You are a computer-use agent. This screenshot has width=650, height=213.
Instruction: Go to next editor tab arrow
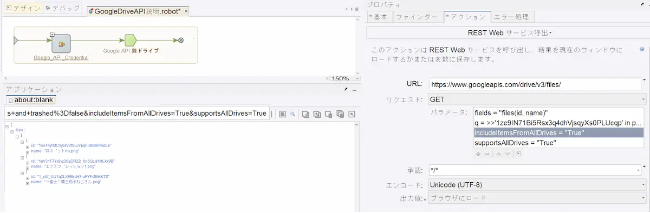point(351,10)
